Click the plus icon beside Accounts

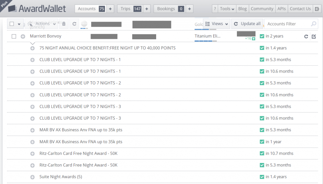click(110, 9)
